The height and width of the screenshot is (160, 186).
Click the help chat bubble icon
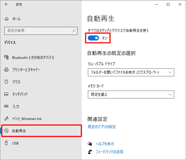(x=90, y=144)
